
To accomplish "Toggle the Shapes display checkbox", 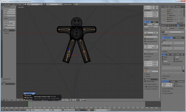I will click(163, 61).
